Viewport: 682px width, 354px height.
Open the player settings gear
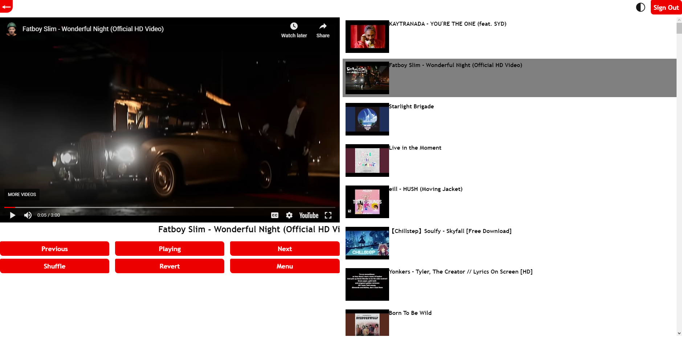click(289, 215)
